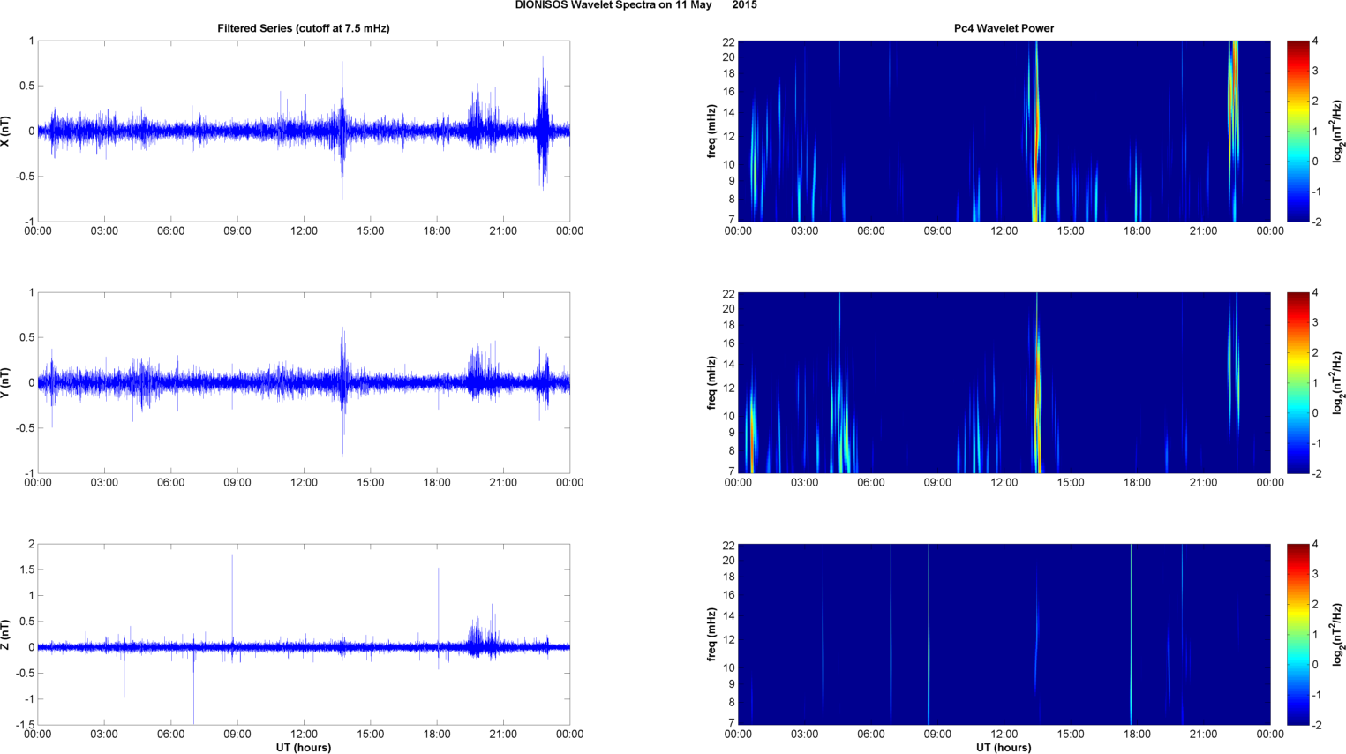Click the '2015' year text in the title

pos(744,5)
